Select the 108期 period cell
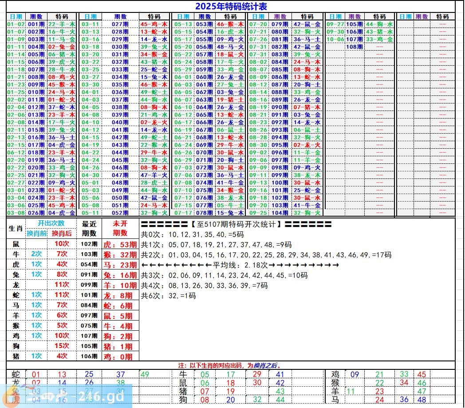This screenshot has height=408, width=465. tap(354, 47)
